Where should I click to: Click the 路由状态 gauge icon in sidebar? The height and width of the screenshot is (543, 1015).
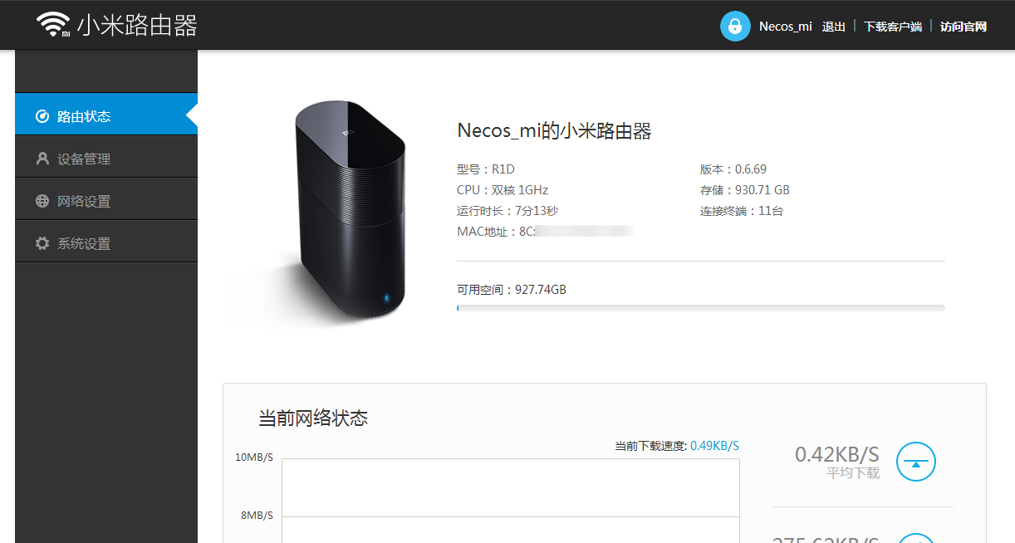(42, 116)
